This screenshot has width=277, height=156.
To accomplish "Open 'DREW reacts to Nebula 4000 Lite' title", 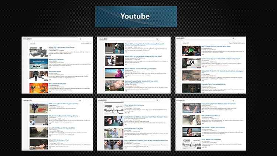I will coord(64,104).
